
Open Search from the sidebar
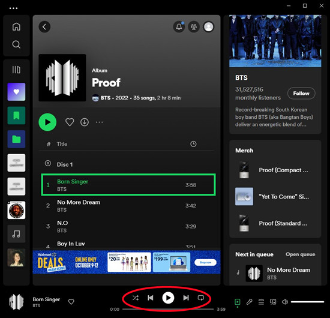16,44
